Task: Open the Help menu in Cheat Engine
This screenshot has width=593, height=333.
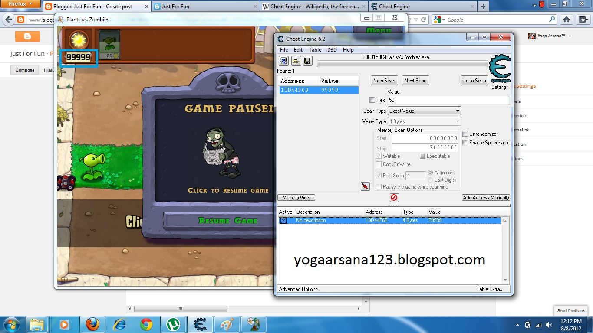Action: click(348, 50)
